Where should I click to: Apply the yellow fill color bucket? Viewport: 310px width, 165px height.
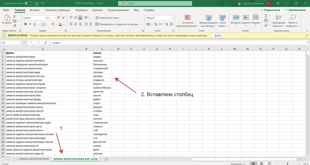pos(53,24)
